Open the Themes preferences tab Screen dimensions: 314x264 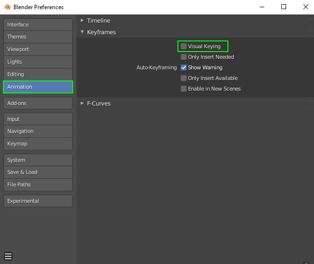pyautogui.click(x=38, y=37)
